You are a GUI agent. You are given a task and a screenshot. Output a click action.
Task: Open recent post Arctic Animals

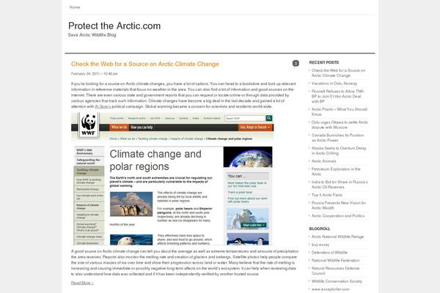(x=323, y=161)
